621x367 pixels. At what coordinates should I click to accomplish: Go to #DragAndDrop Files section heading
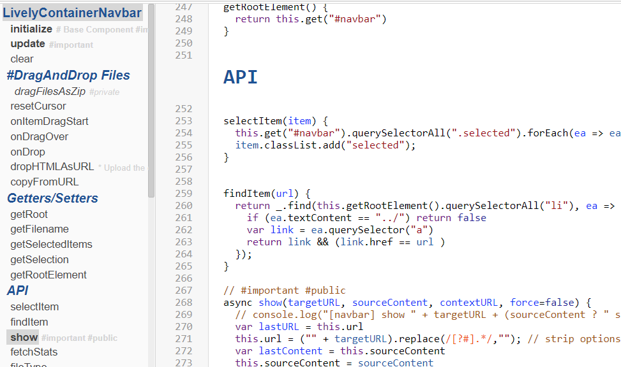click(x=68, y=75)
